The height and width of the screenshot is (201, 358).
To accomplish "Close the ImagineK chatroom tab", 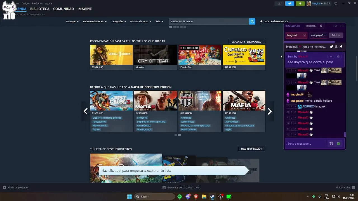I will click(305, 35).
